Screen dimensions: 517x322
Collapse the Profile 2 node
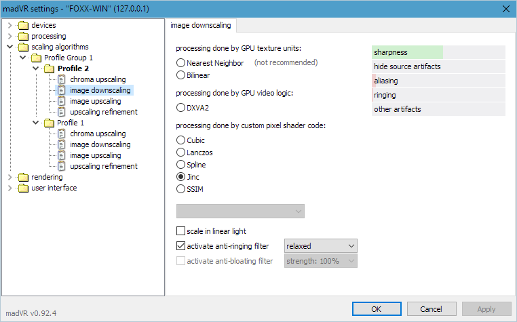[35, 68]
